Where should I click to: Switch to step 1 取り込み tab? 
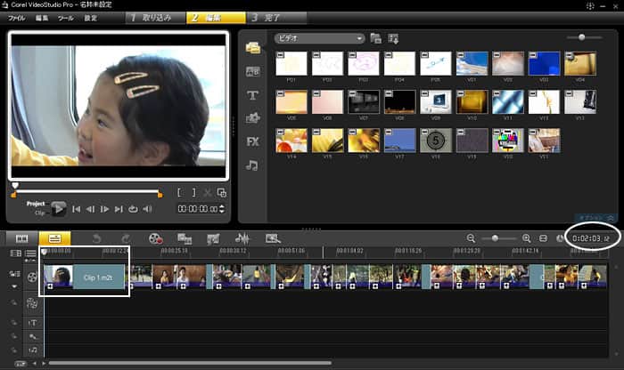156,18
